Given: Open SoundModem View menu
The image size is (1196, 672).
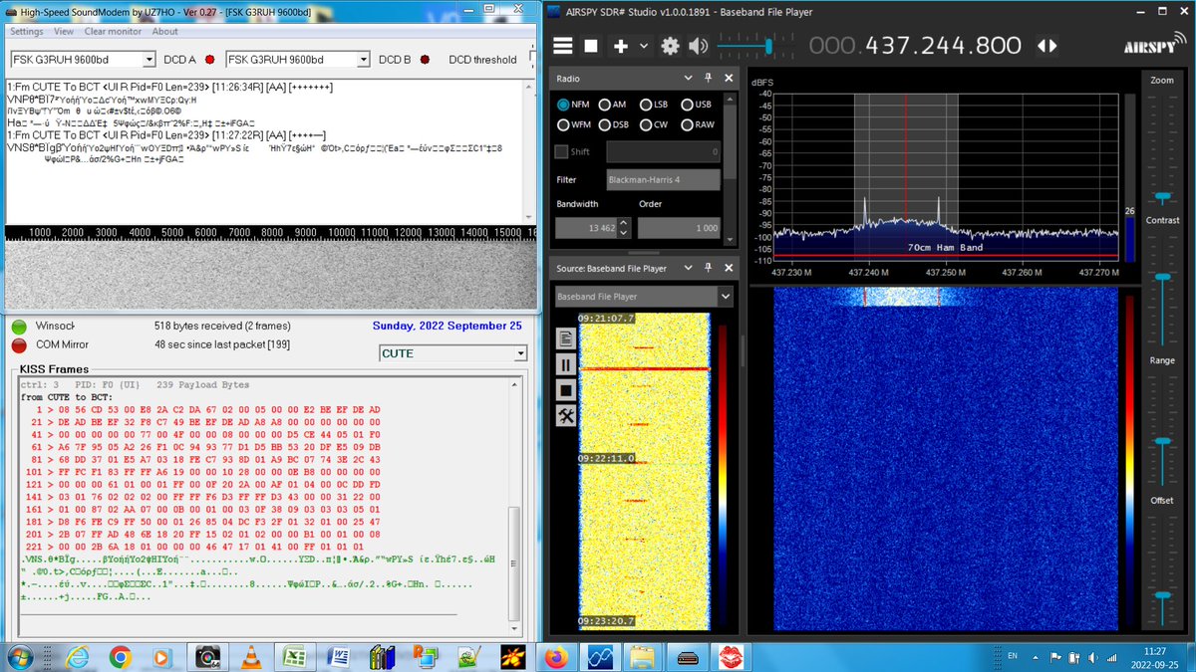Looking at the screenshot, I should coord(64,32).
